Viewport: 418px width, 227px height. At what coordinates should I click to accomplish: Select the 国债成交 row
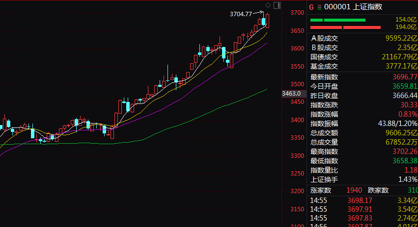363,57
